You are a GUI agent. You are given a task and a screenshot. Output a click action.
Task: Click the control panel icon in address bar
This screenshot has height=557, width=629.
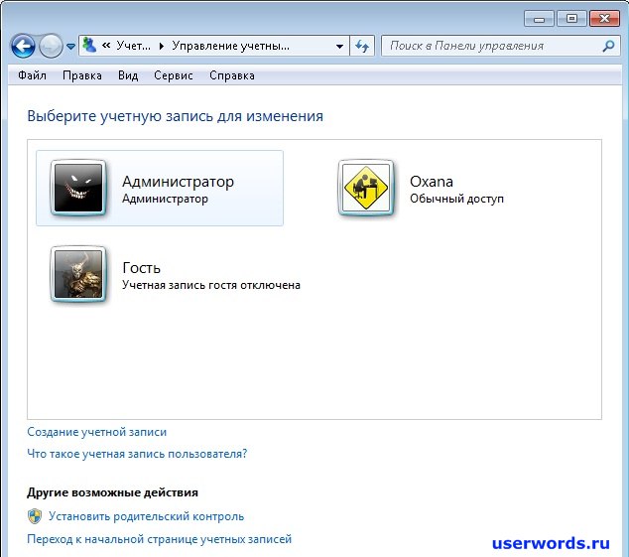(x=90, y=46)
